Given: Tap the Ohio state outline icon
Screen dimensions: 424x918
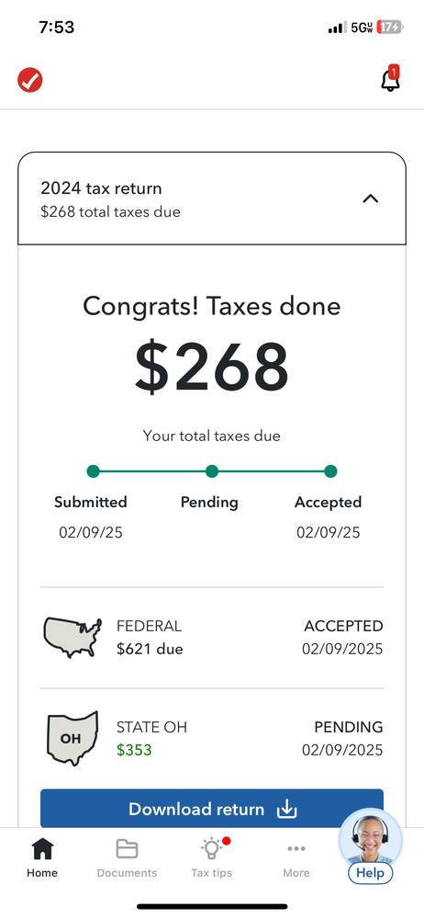Looking at the screenshot, I should point(72,738).
